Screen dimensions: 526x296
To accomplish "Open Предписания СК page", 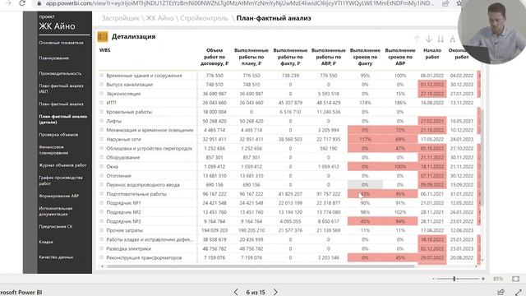I will click(x=56, y=227).
